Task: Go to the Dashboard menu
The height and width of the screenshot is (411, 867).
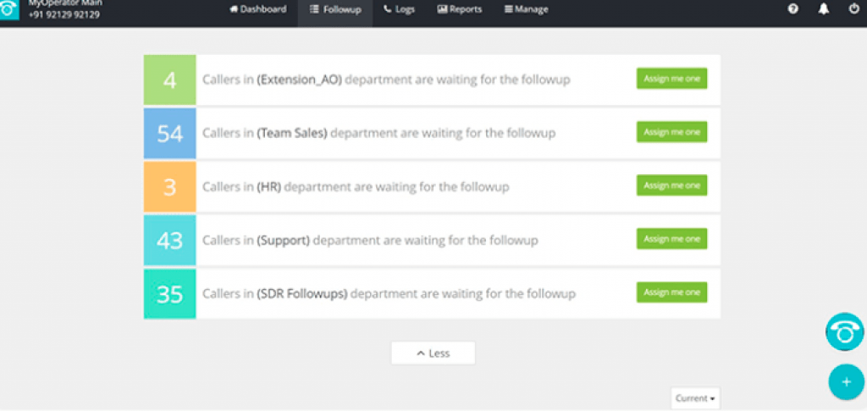Action: pyautogui.click(x=257, y=9)
